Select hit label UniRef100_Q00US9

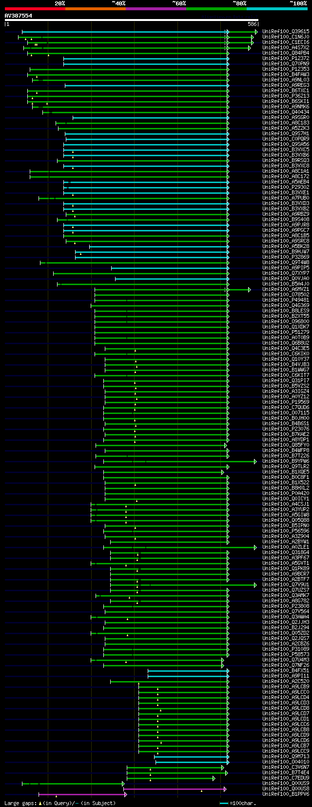point(286,783)
